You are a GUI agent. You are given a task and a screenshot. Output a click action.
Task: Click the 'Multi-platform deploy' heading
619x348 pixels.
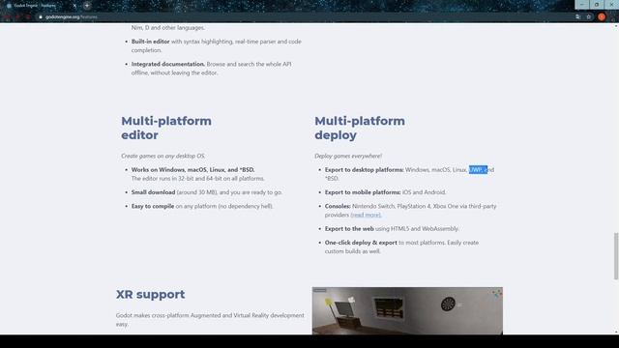click(360, 128)
